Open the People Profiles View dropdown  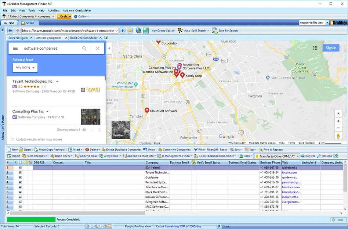click(x=327, y=23)
